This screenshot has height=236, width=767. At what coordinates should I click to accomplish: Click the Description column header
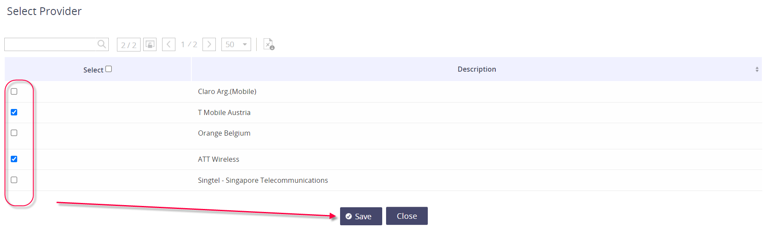click(476, 70)
